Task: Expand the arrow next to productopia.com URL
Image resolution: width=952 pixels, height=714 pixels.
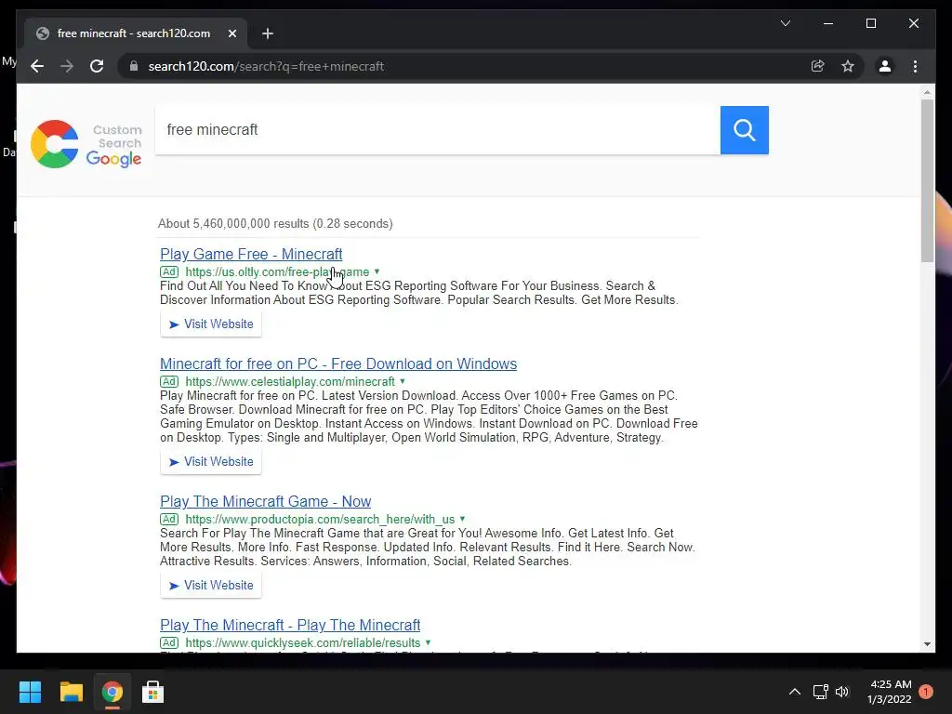Action: coord(463,519)
